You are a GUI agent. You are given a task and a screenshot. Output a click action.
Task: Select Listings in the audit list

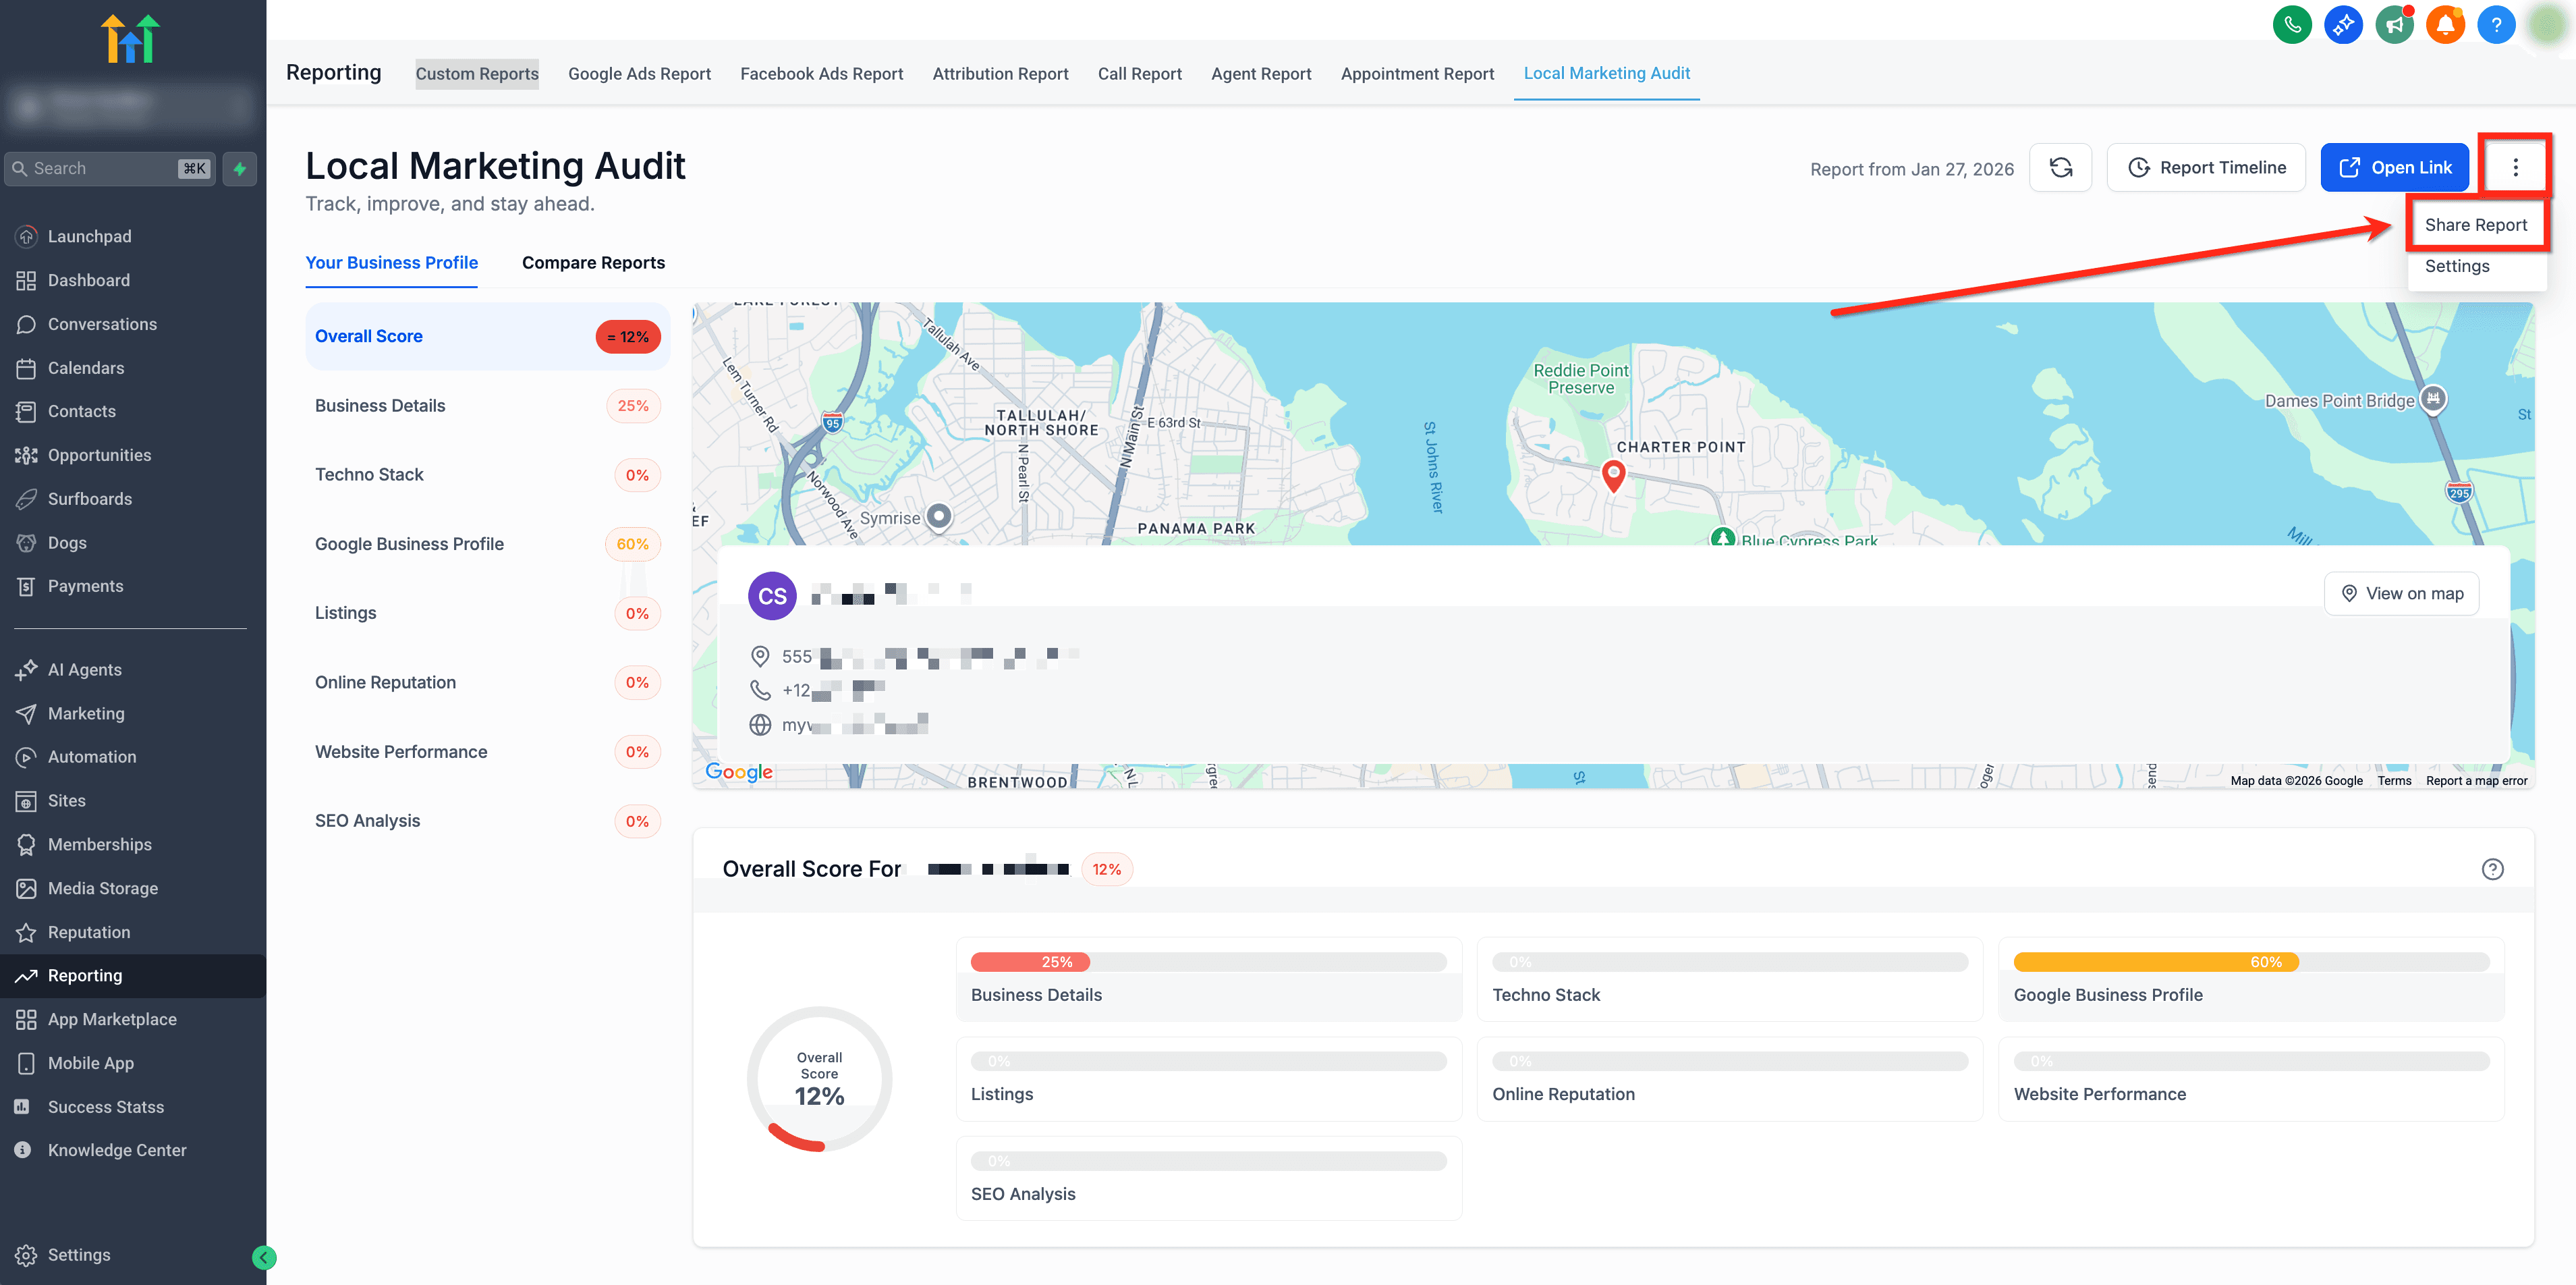(488, 613)
